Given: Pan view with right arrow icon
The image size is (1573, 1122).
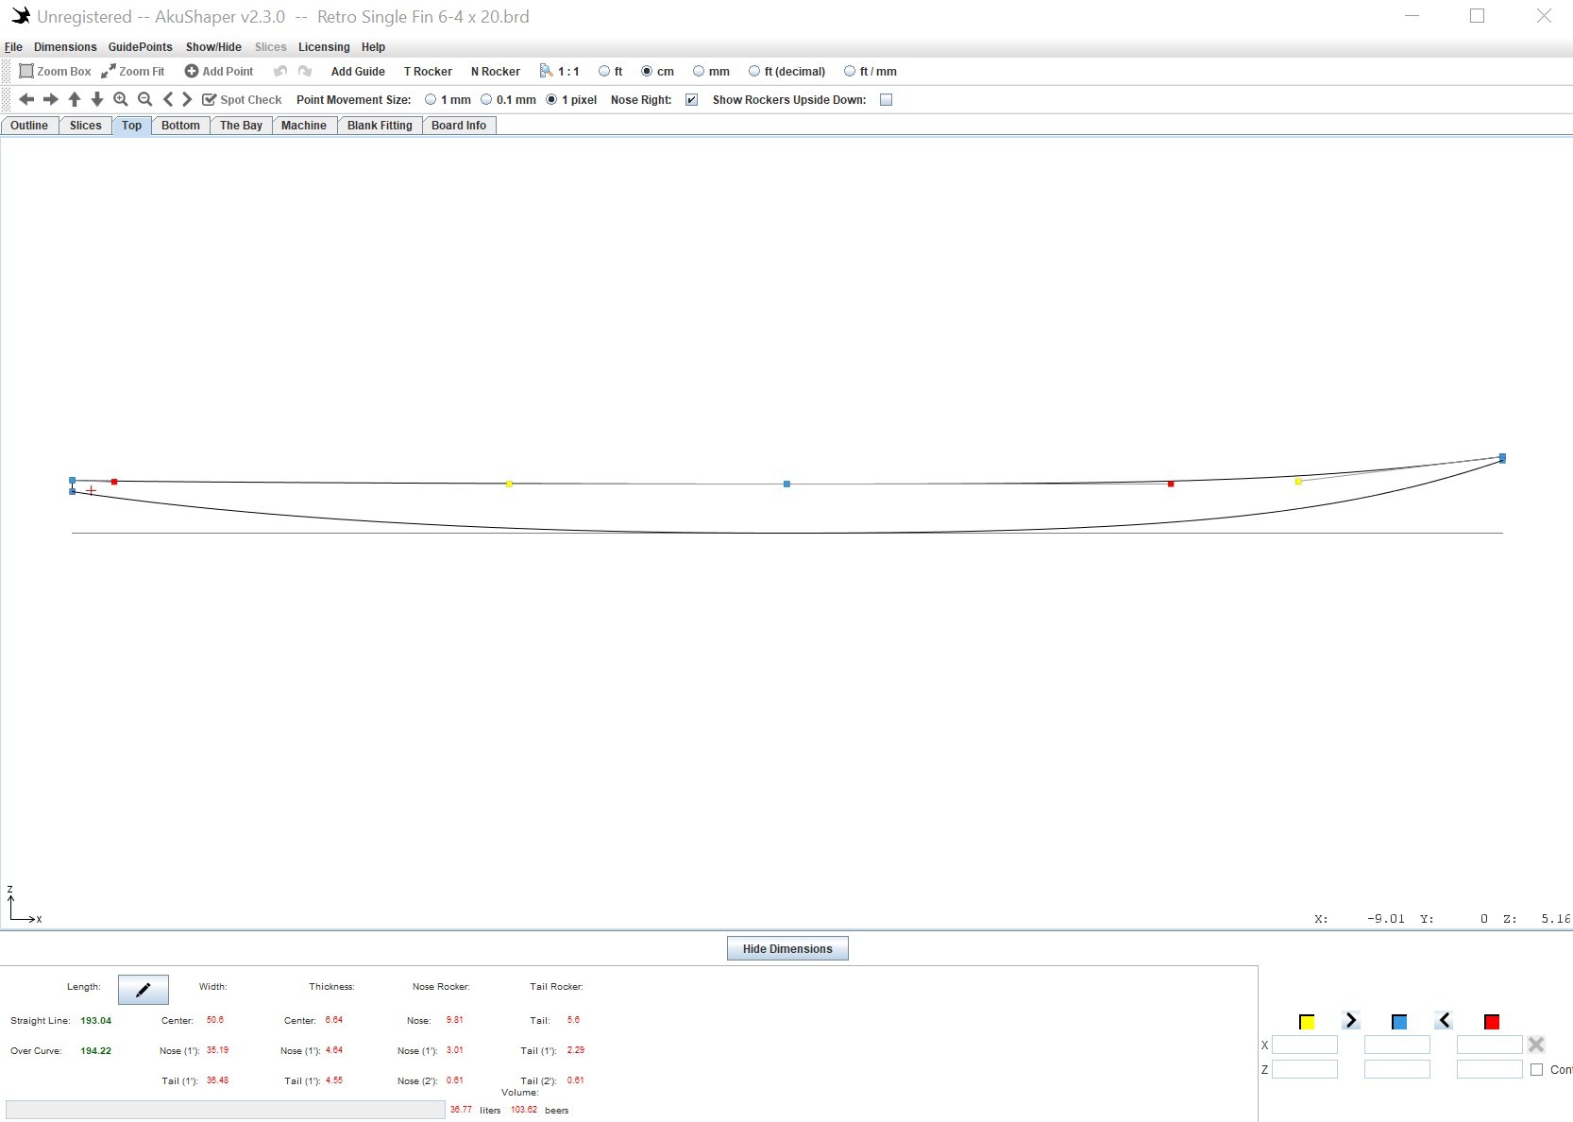Looking at the screenshot, I should (x=51, y=99).
